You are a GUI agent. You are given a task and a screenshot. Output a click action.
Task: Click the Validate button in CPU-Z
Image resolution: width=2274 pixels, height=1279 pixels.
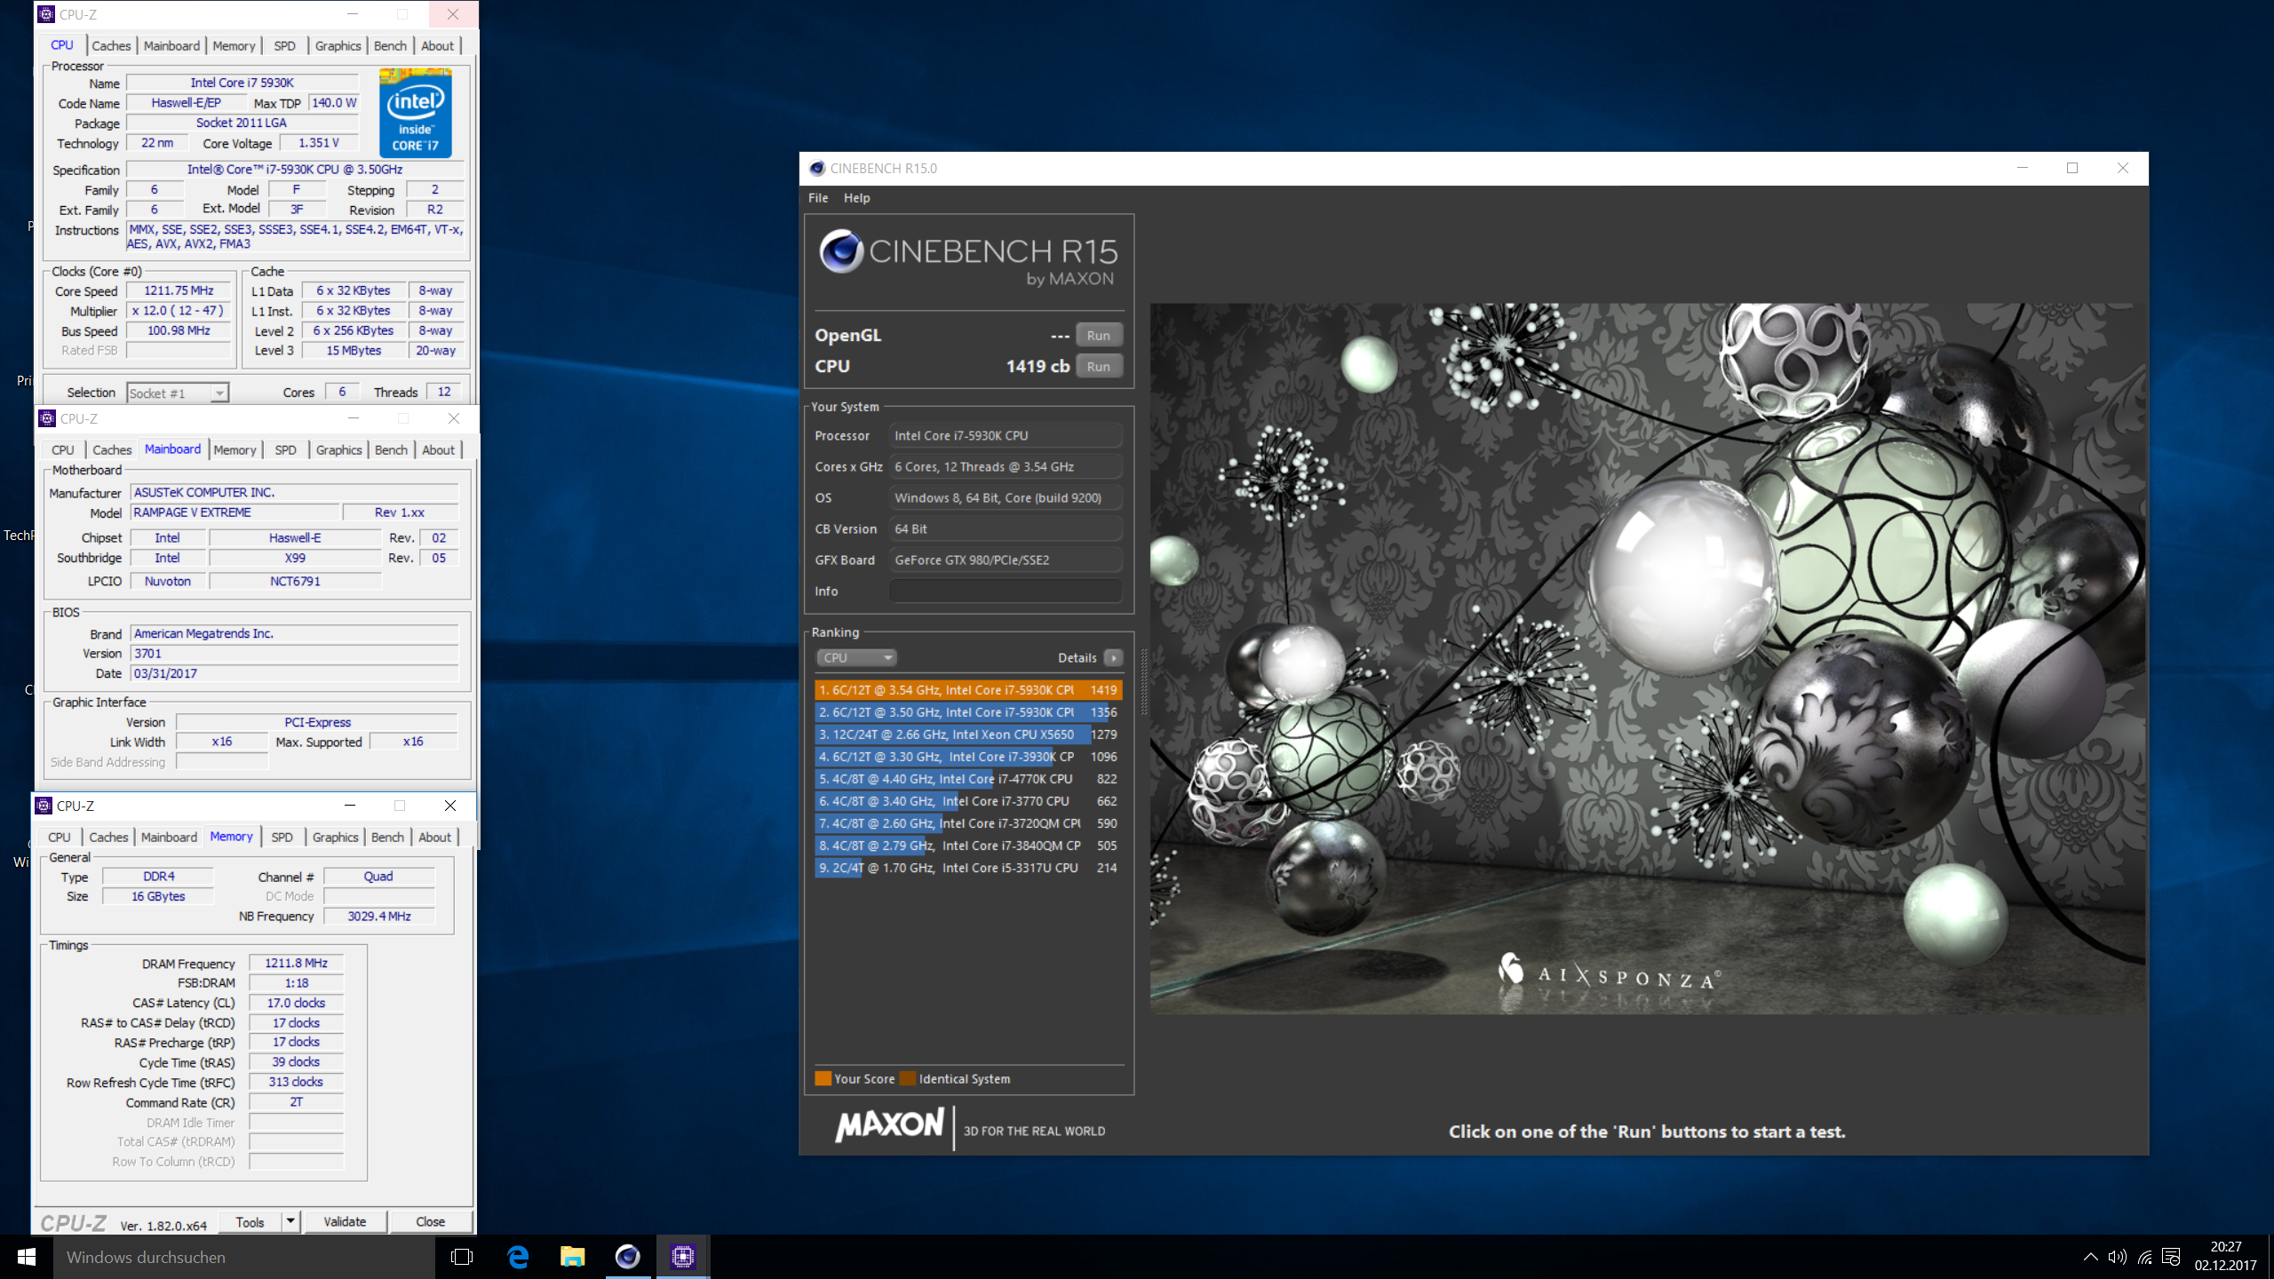(x=345, y=1222)
